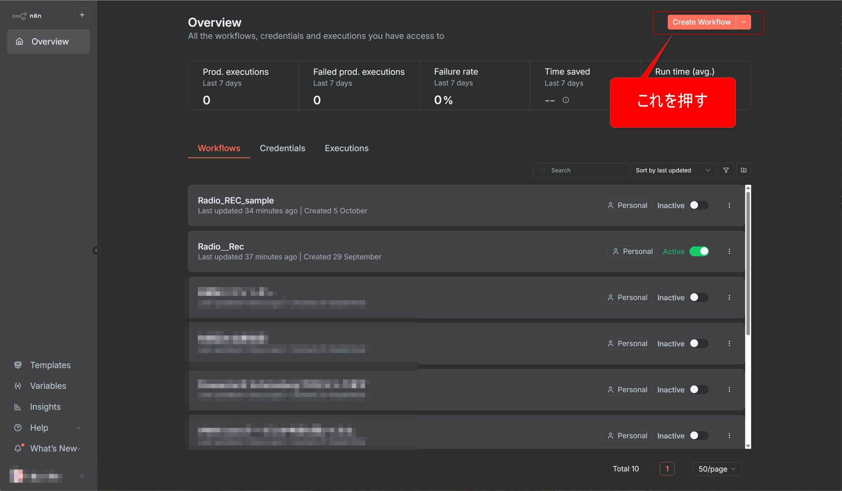
Task: Open Templates in the sidebar
Action: (50, 365)
